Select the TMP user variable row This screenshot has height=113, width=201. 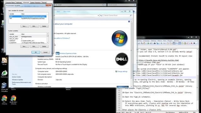tap(28, 19)
